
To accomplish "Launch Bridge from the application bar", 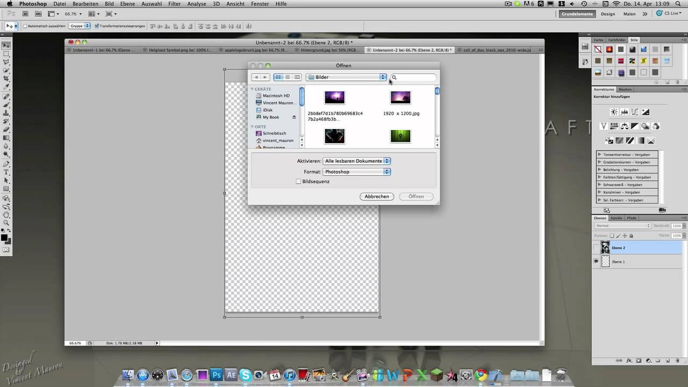I will tap(26, 13).
